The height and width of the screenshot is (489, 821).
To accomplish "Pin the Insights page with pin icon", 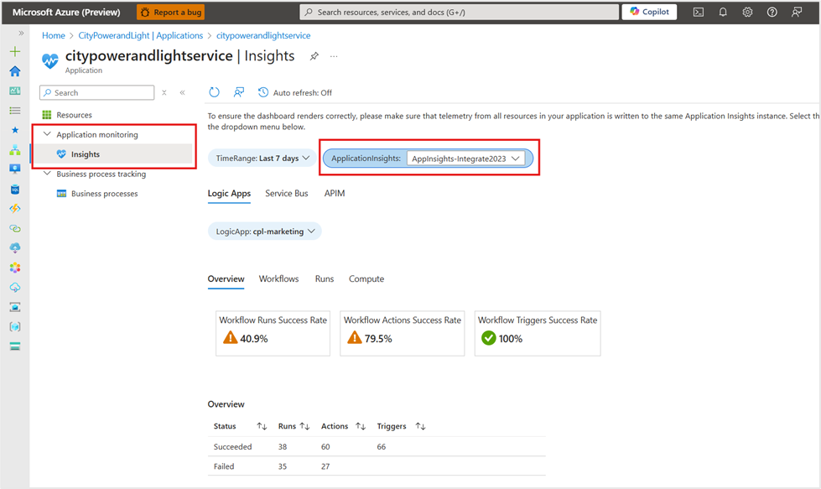I will pos(314,56).
